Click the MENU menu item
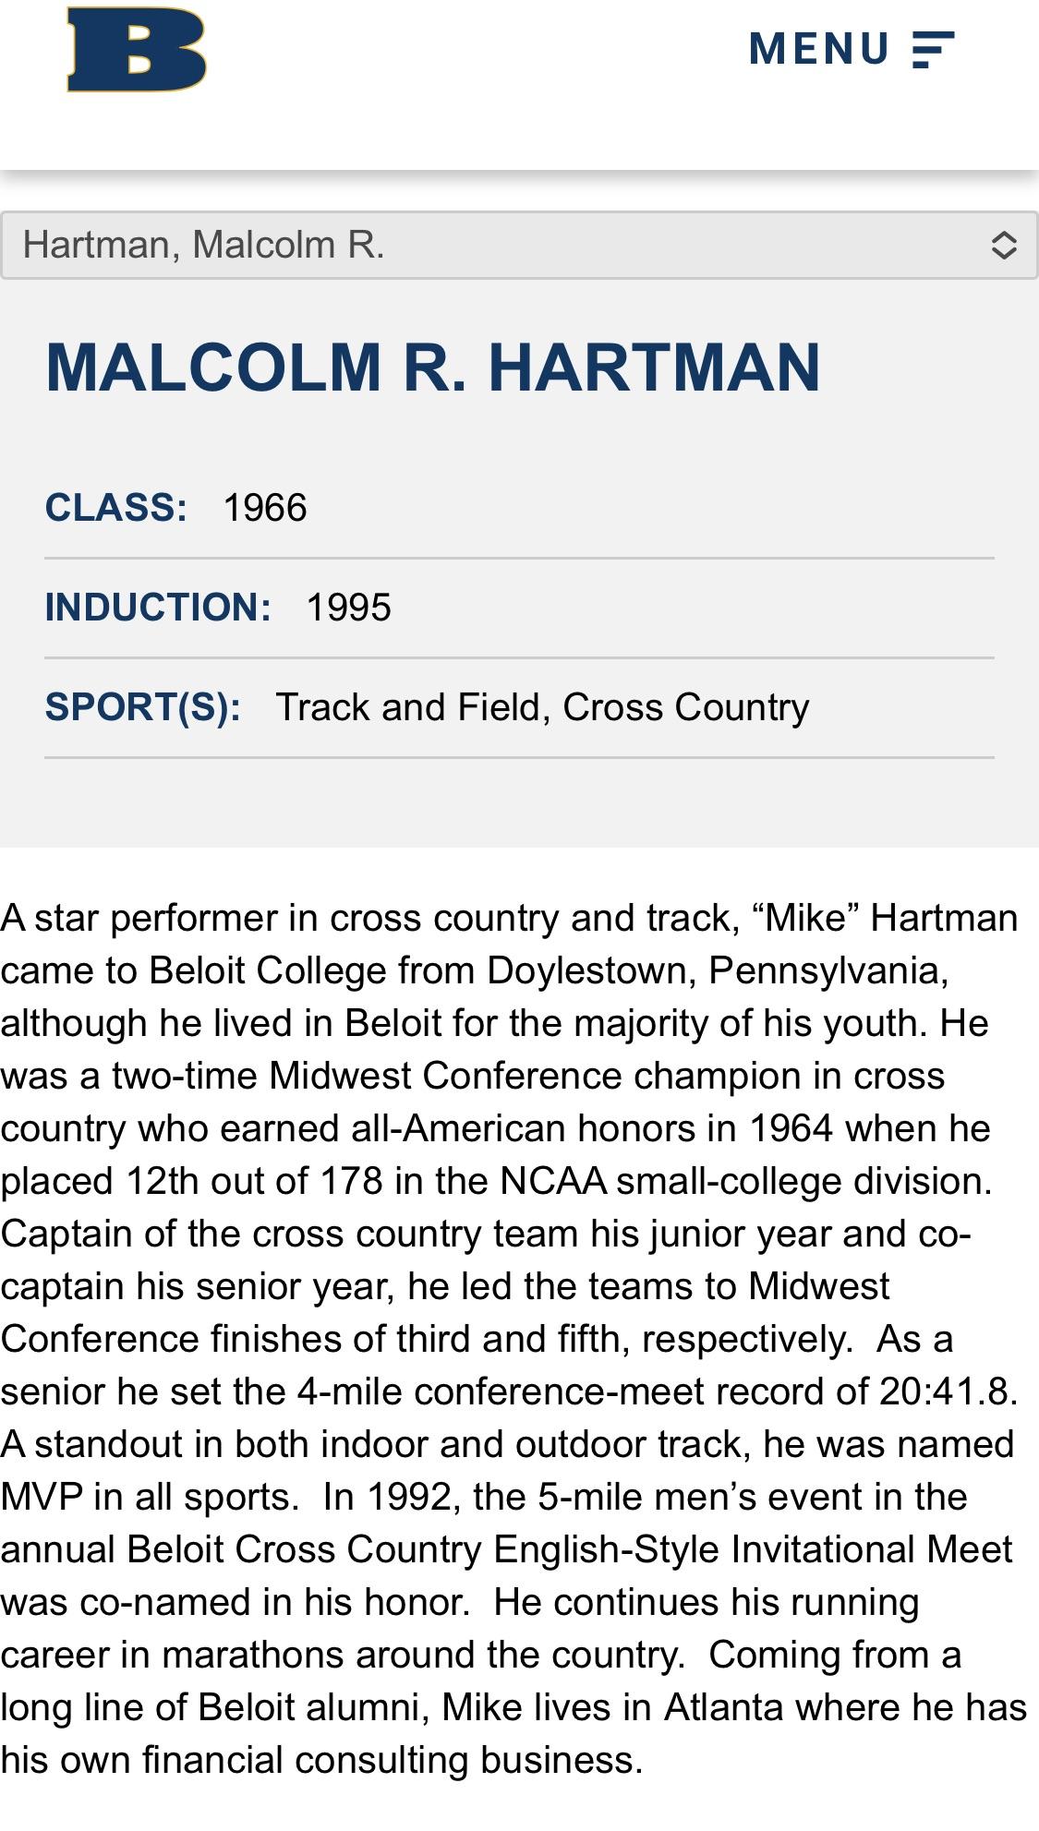 point(817,48)
